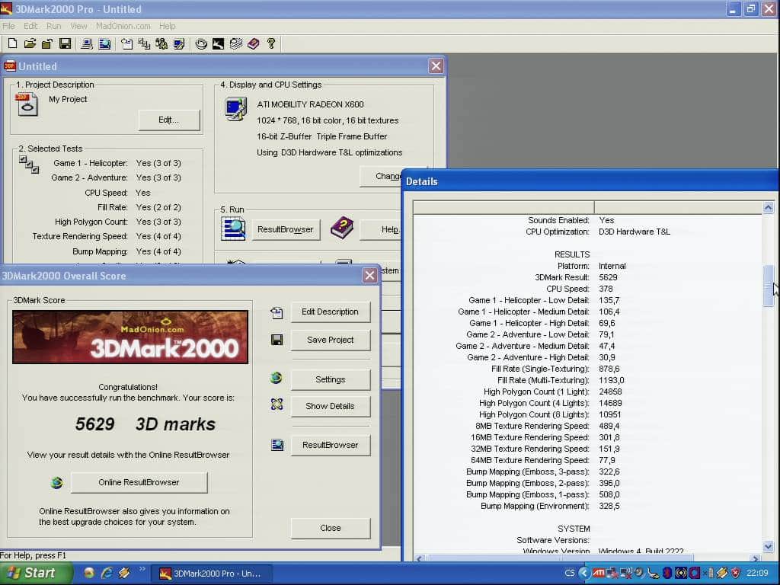
Task: Click the Project Description document icon
Action: coord(27,105)
